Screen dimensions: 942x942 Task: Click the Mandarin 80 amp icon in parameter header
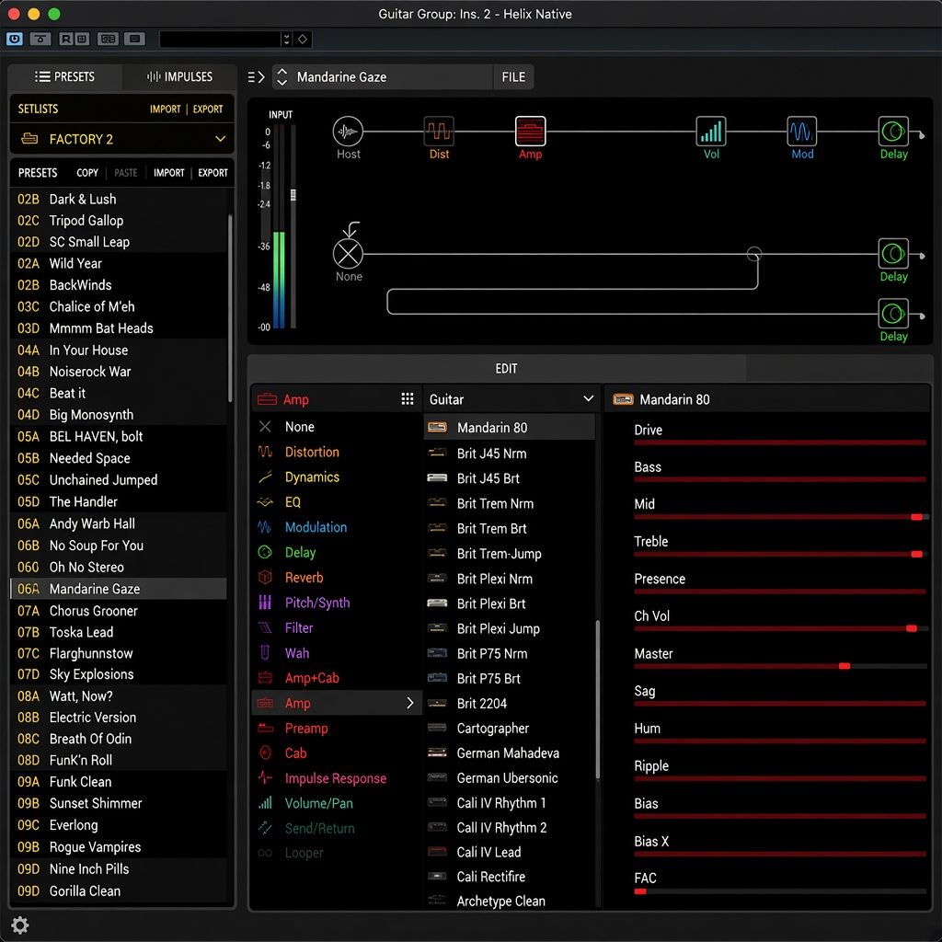623,399
